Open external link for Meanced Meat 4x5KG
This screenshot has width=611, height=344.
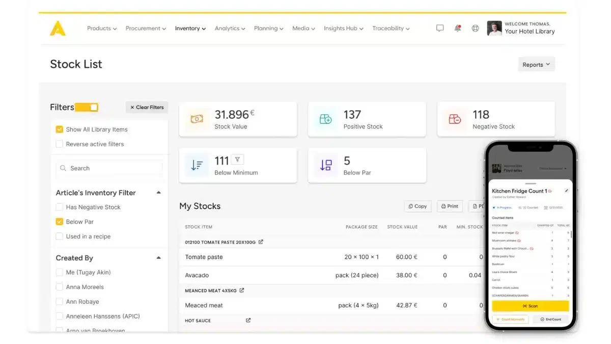click(x=242, y=290)
